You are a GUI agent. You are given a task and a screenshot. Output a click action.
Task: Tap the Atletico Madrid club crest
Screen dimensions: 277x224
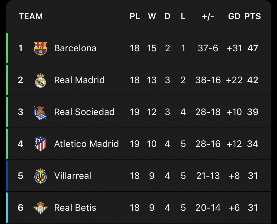coord(41,144)
